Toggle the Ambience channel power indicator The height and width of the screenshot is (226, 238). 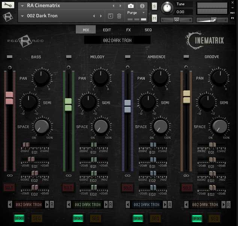[128, 57]
